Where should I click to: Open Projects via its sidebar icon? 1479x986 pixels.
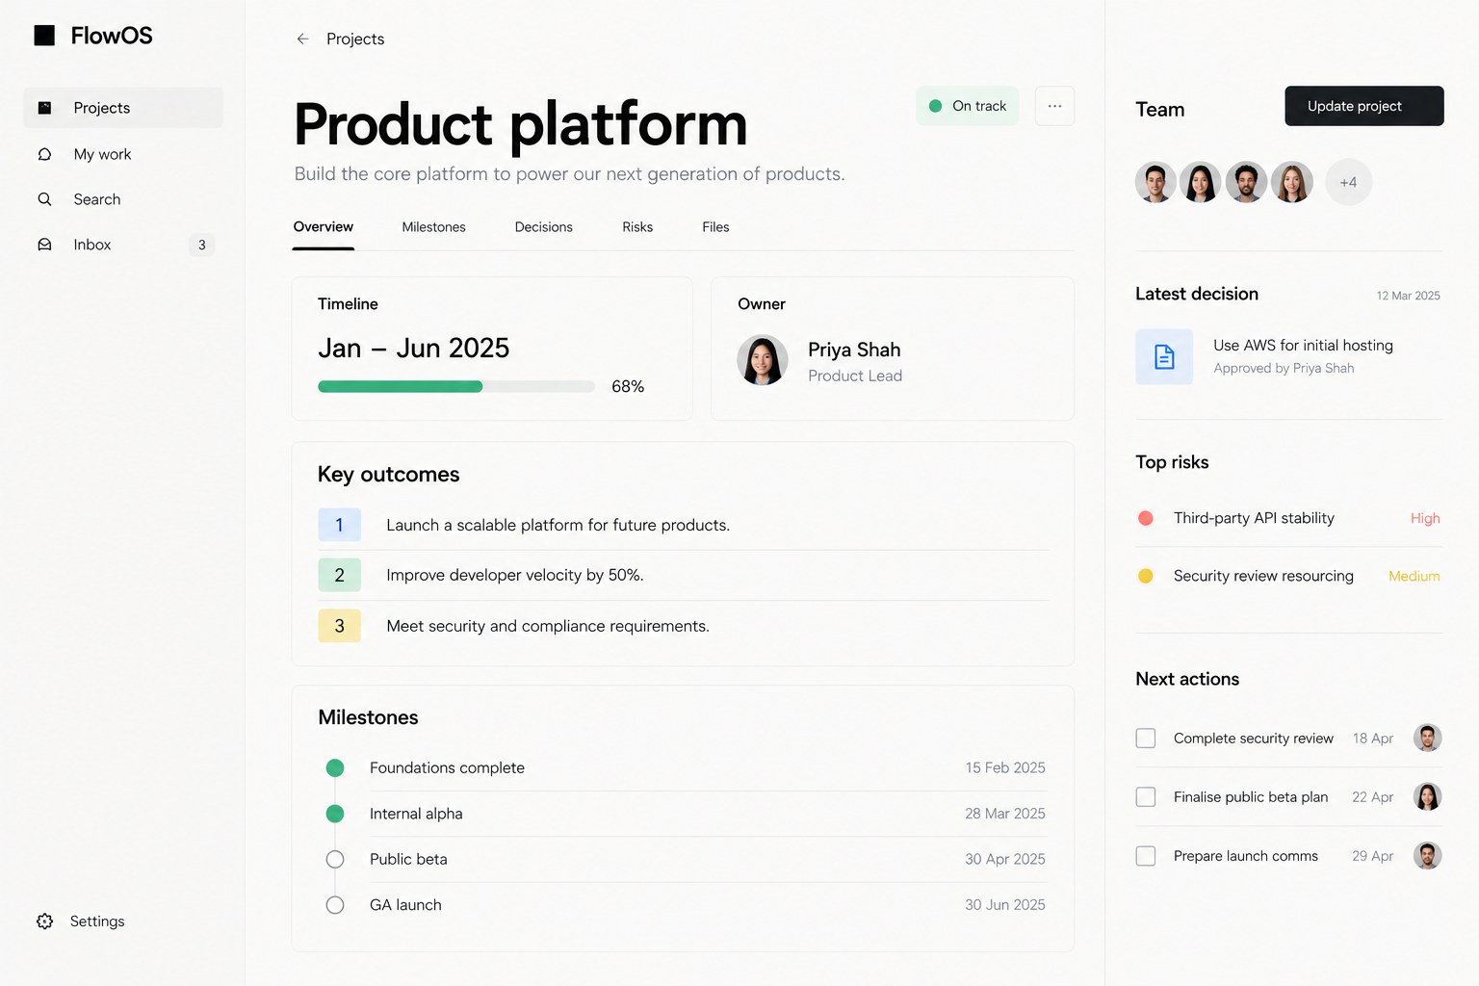44,108
